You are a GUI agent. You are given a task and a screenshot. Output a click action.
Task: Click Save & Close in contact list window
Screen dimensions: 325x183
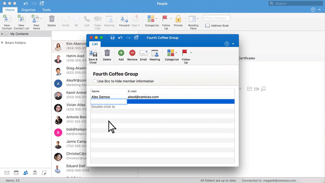(x=93, y=55)
